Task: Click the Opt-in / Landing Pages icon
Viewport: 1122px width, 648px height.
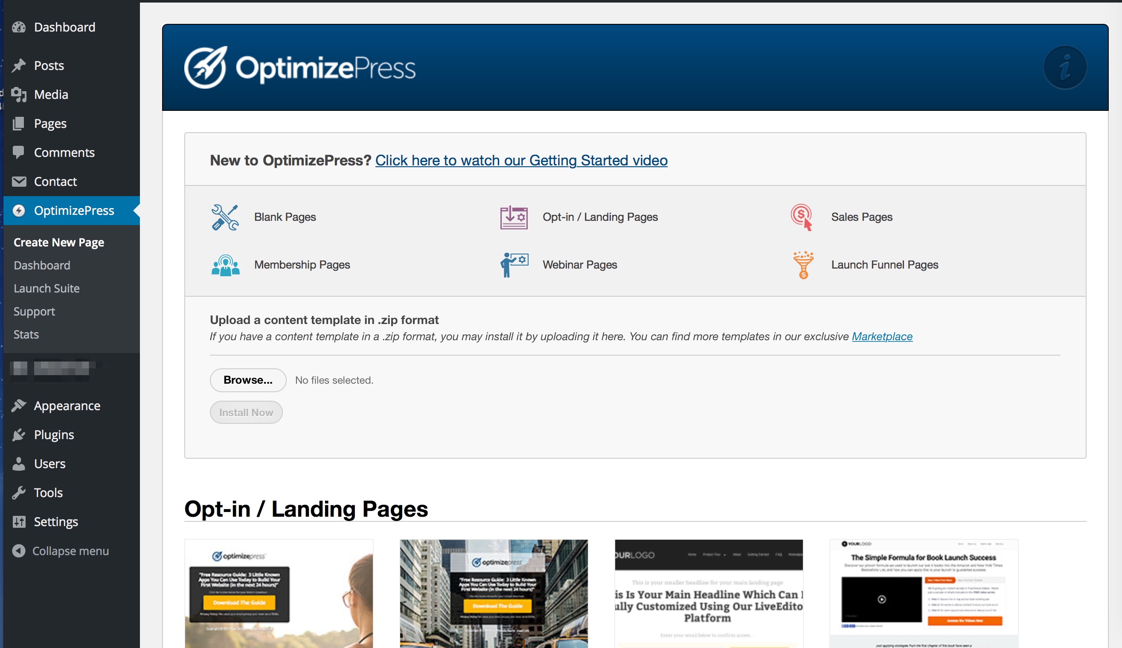Action: (x=513, y=217)
